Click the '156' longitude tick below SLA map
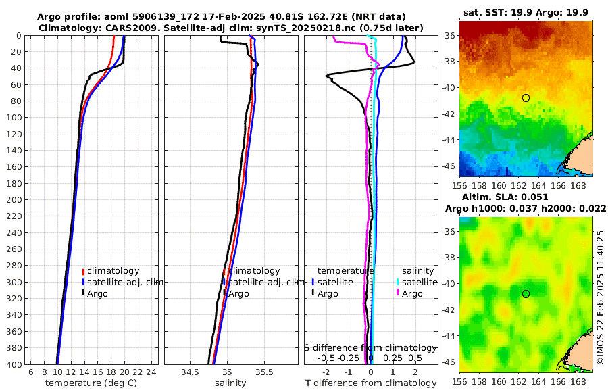The width and height of the screenshot is (608, 392). tap(459, 382)
